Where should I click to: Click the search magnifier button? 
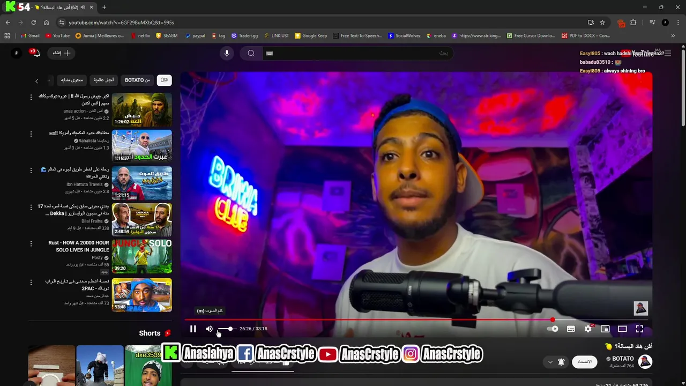click(x=251, y=53)
